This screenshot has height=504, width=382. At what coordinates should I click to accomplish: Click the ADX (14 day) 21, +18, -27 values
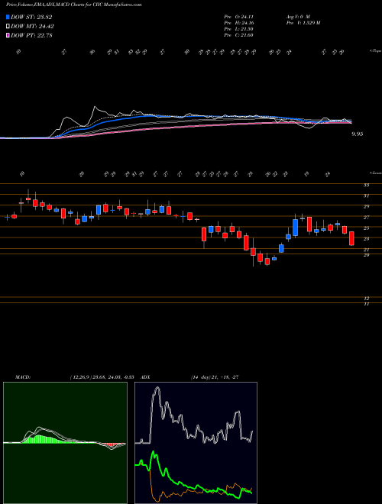pyautogui.click(x=214, y=377)
